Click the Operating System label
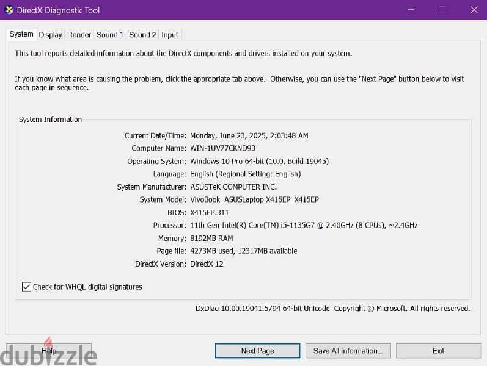 [x=156, y=161]
